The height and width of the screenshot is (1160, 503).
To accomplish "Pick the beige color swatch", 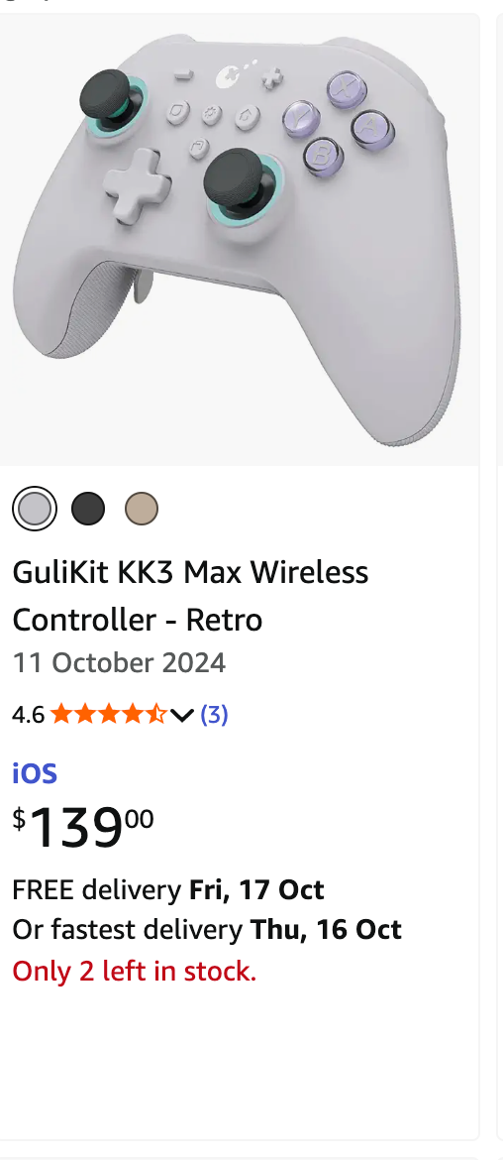I will [141, 509].
